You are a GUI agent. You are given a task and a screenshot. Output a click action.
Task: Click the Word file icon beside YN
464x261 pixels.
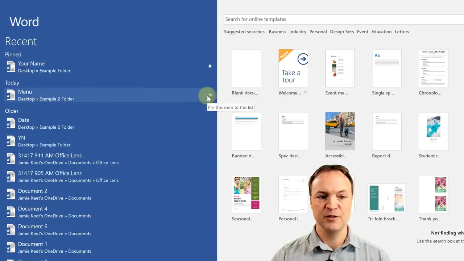tap(11, 141)
